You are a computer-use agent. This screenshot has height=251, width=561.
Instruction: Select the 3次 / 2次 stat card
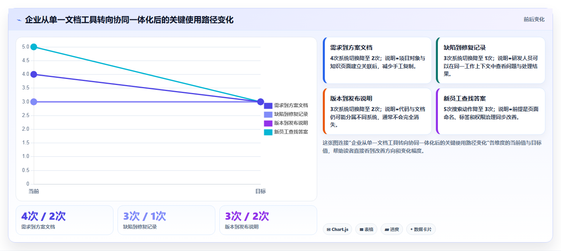268,220
